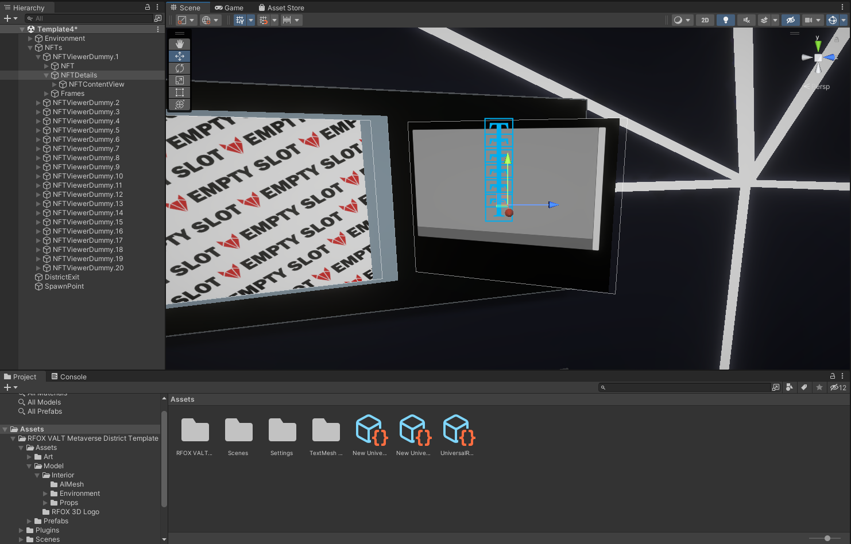Toggle grid visibility button in toolbar
Viewport: 851px width, 544px height.
(240, 20)
